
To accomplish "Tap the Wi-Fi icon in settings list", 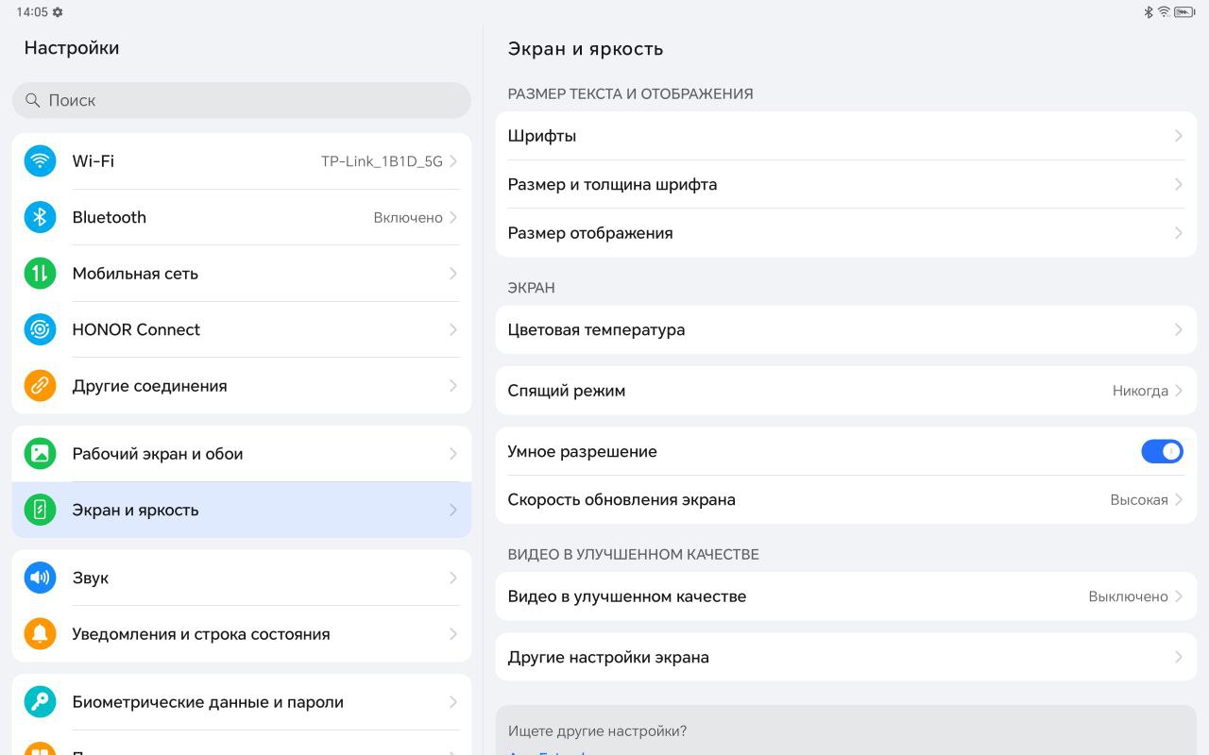I will (x=40, y=161).
